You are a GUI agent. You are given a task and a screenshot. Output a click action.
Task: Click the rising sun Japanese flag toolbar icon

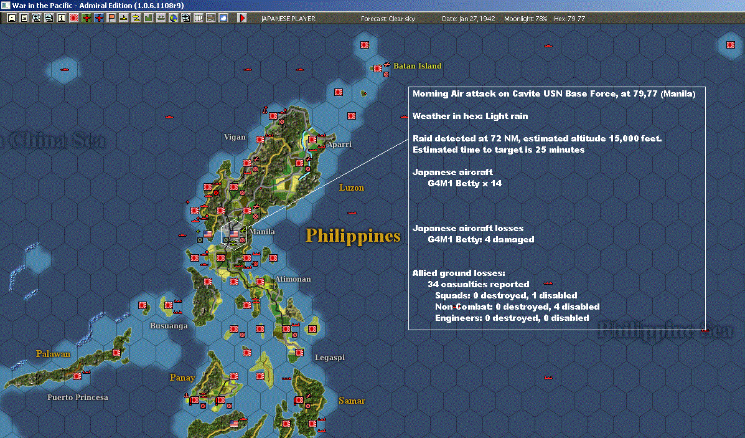tap(74, 18)
